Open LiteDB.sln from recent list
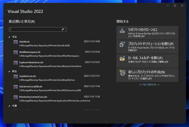The height and width of the screenshot is (127, 189). pos(57,43)
